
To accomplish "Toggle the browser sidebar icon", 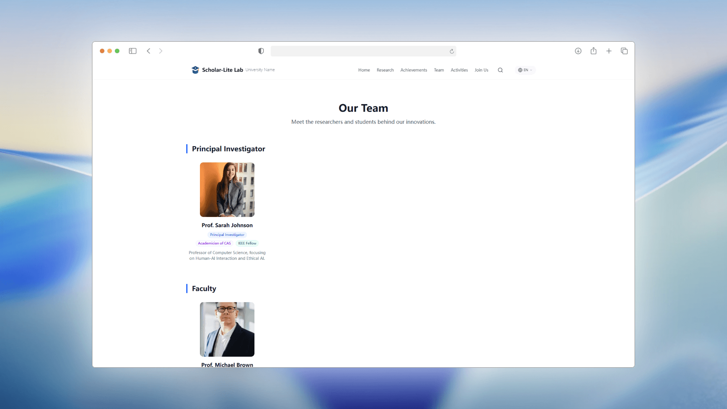I will 133,51.
